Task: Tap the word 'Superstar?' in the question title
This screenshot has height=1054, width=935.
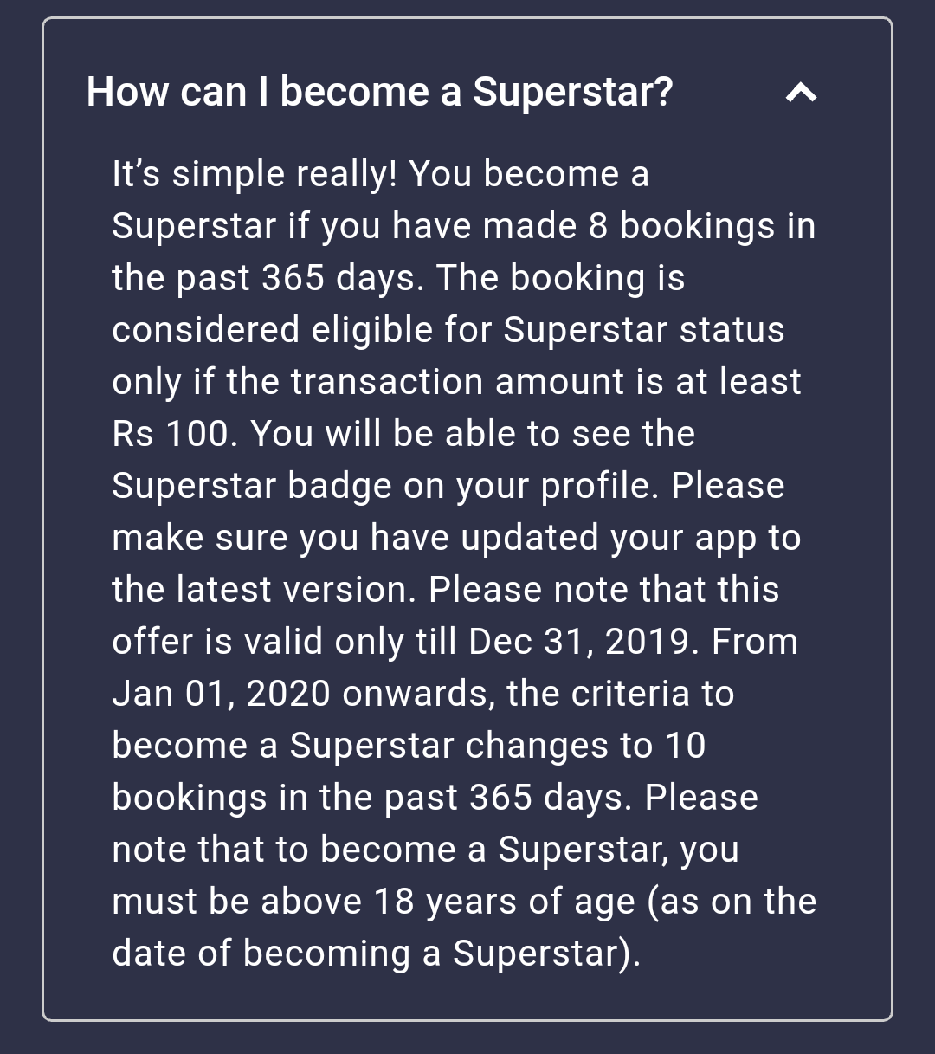Action: point(572,93)
